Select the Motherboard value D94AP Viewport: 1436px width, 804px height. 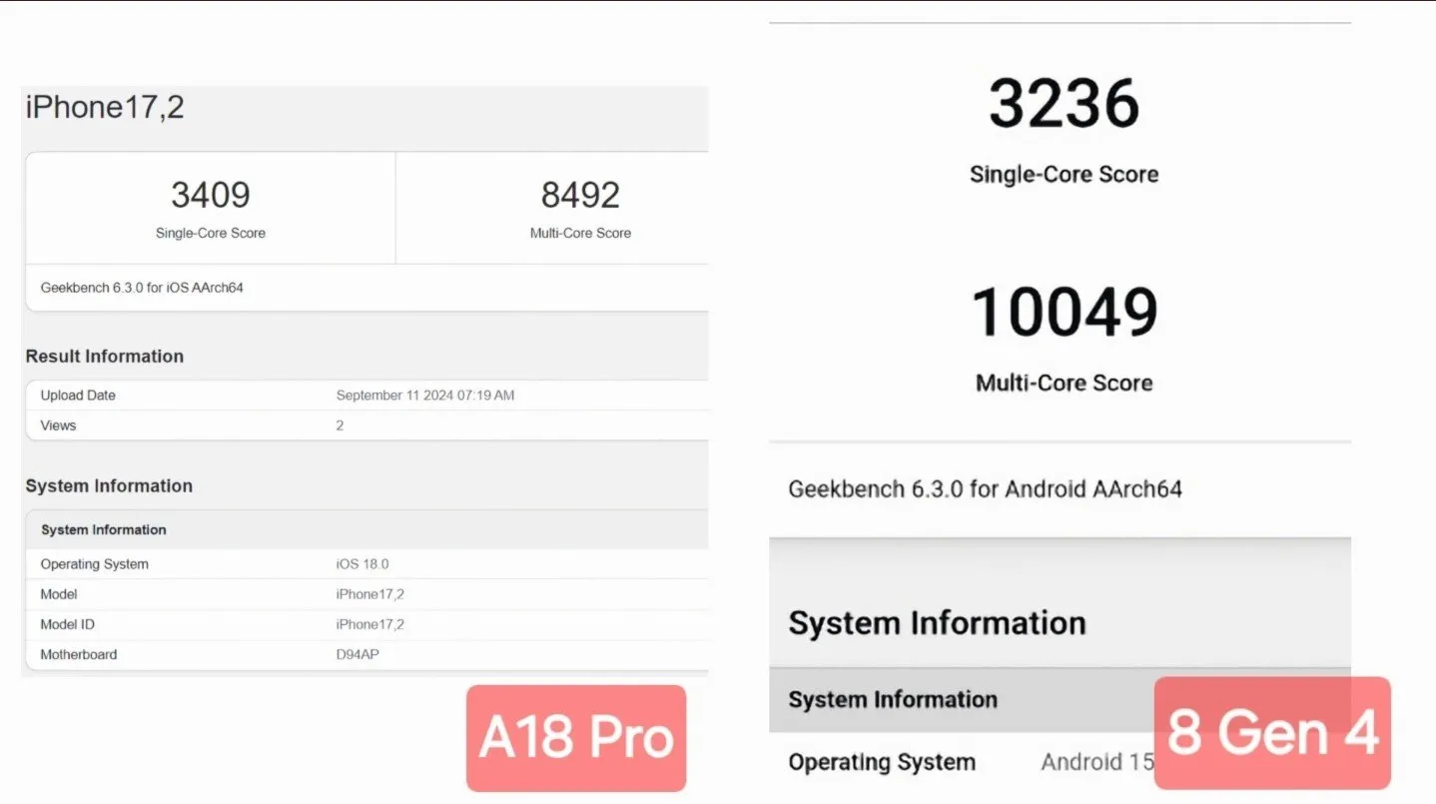click(358, 654)
